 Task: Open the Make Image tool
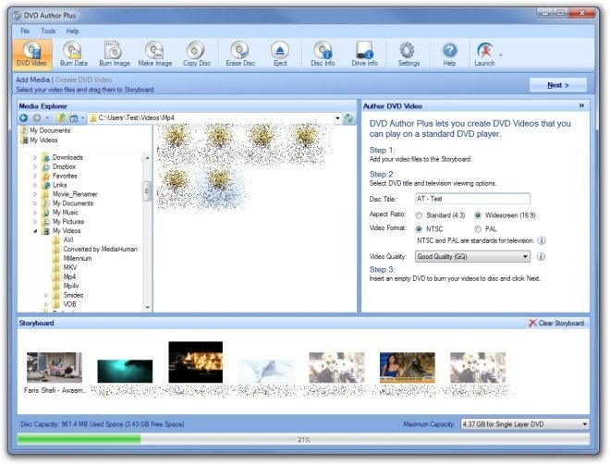tap(155, 55)
